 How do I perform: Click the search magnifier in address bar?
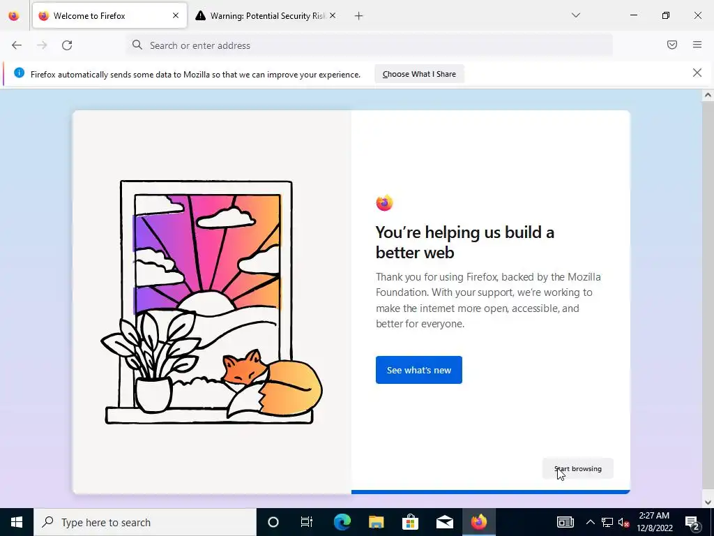137,45
